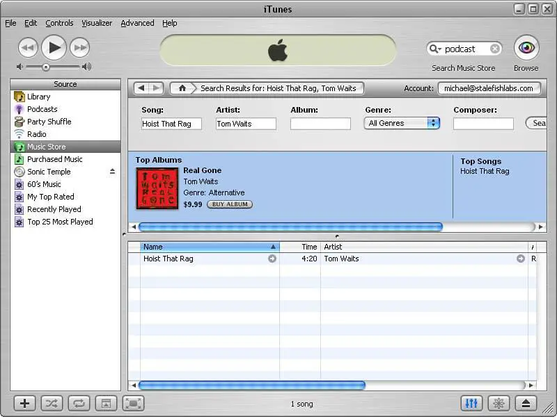Screen dimensions: 557x417
Task: Click the empty Composer search field
Action: coord(483,124)
